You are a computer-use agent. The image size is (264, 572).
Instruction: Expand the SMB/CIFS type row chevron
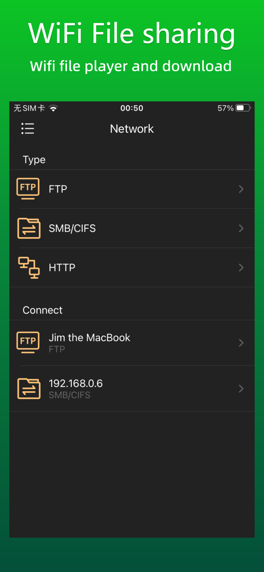241,228
